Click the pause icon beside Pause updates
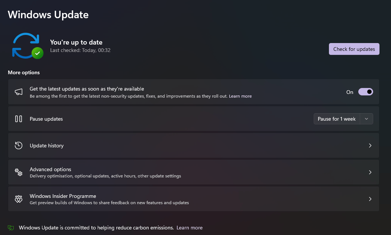 tap(19, 119)
